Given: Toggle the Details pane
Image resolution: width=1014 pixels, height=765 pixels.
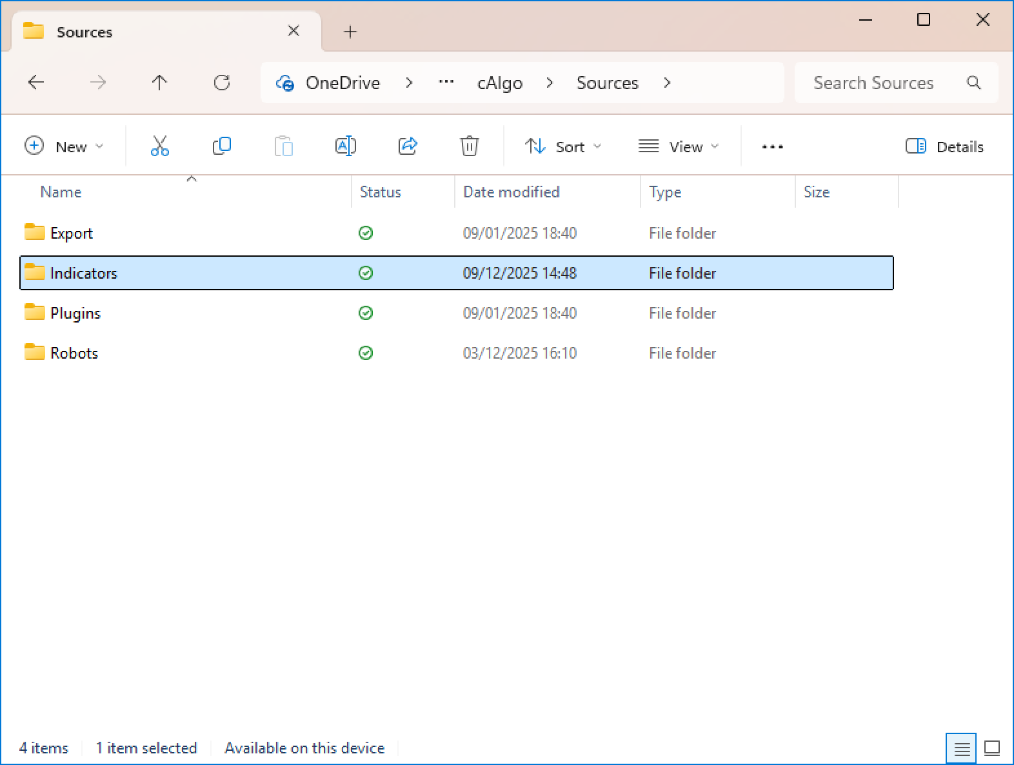Looking at the screenshot, I should [944, 146].
